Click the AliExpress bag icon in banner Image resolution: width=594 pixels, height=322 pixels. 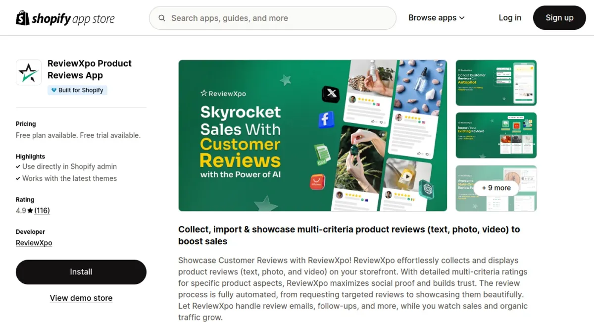click(x=317, y=182)
